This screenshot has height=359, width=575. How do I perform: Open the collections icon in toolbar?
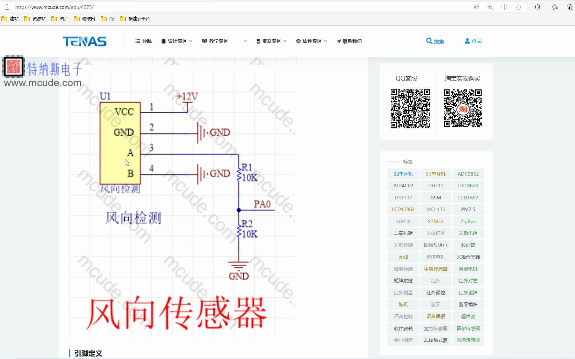(570, 7)
